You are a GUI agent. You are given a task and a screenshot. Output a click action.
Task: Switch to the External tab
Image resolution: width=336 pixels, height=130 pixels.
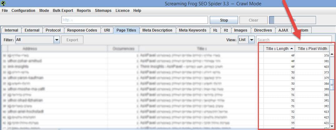point(32,30)
